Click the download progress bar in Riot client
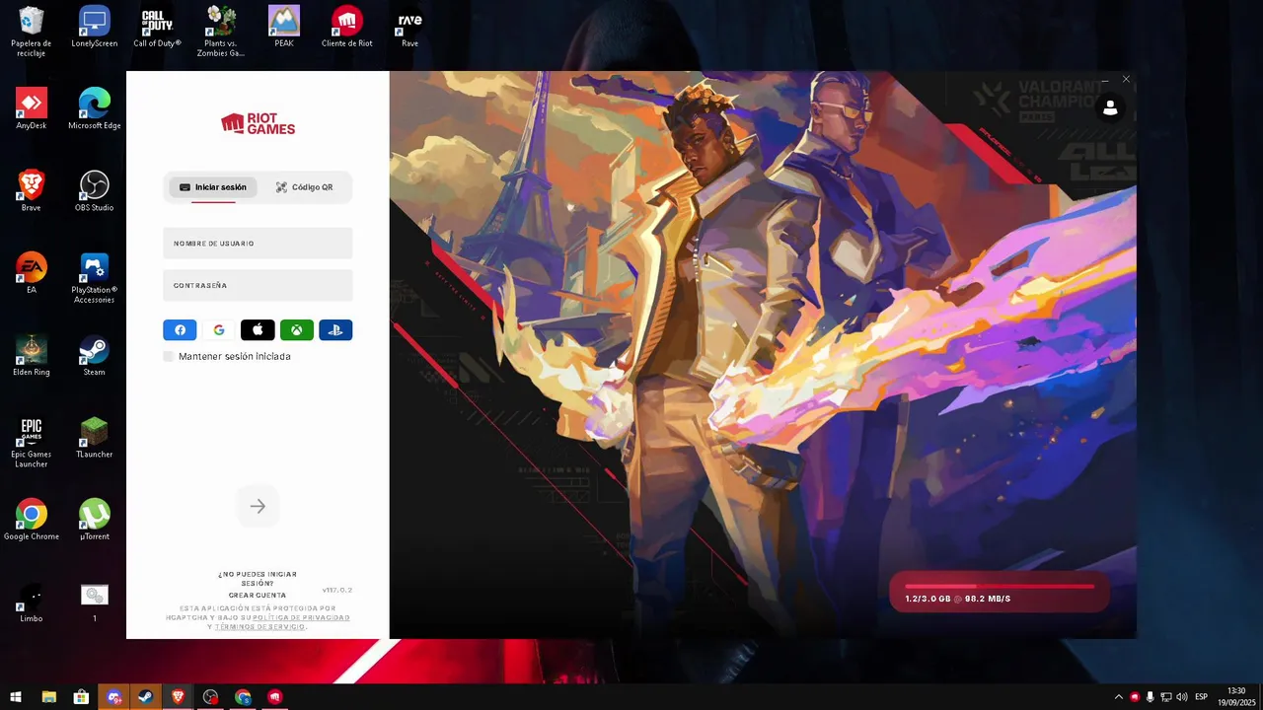 pos(1000,587)
